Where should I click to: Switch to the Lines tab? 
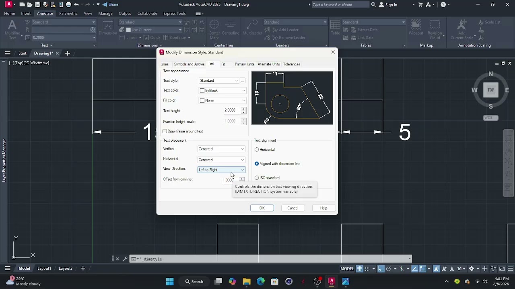[x=165, y=64]
